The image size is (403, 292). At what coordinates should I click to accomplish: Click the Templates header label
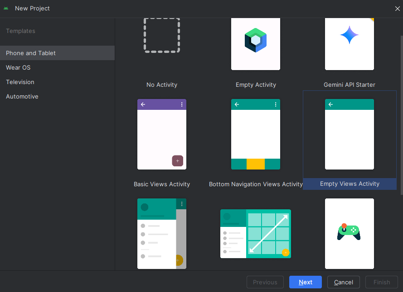pos(20,31)
